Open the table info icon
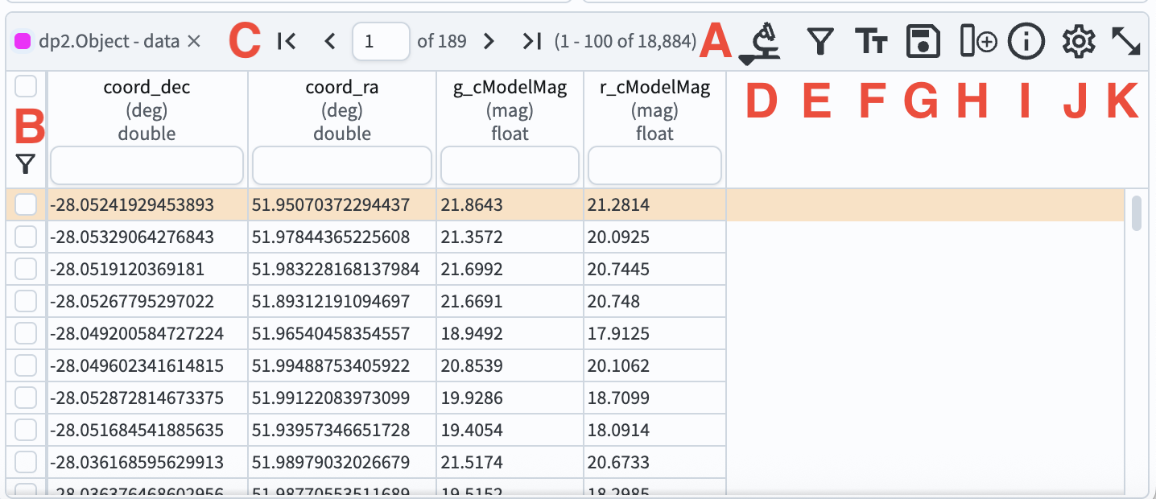Image resolution: width=1156 pixels, height=499 pixels. [1026, 42]
